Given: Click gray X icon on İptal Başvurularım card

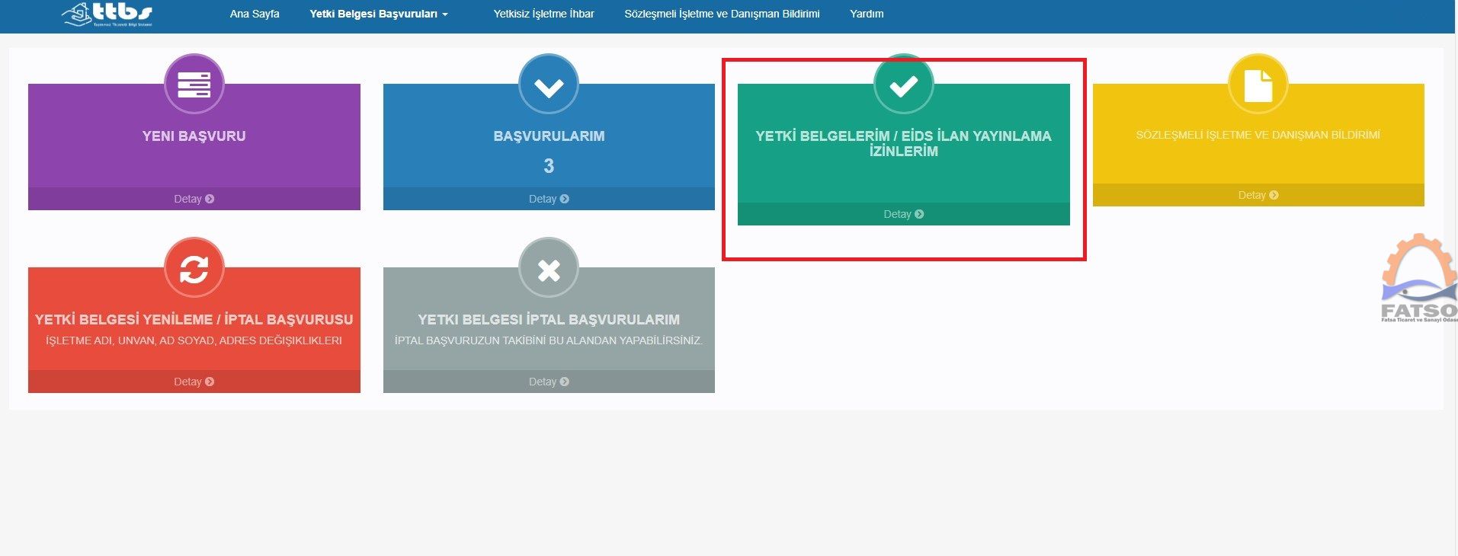Looking at the screenshot, I should [548, 270].
